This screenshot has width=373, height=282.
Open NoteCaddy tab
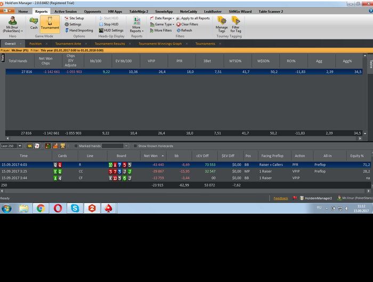(x=189, y=11)
